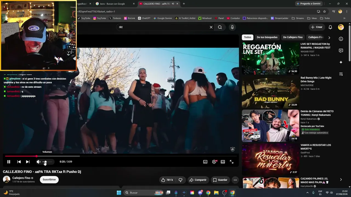The image size is (351, 197).
Task: Switch to the bora Google search tab
Action: [x=112, y=4]
